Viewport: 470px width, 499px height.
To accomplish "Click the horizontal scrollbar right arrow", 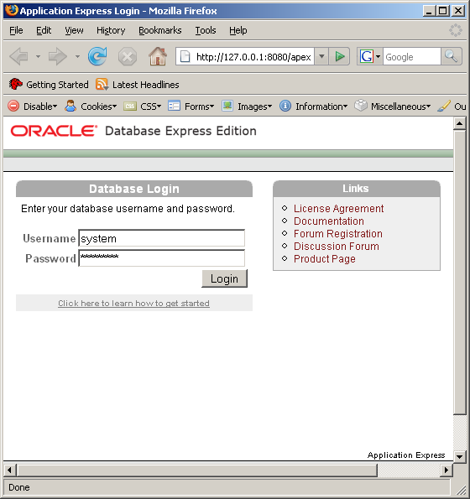I will (446, 470).
